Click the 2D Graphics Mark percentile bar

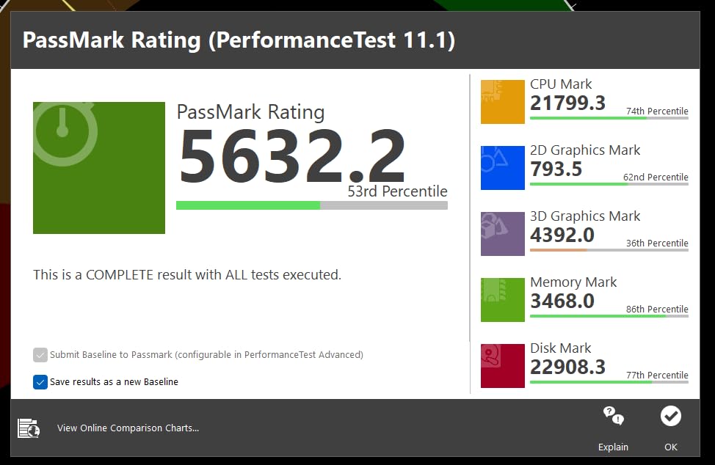pyautogui.click(x=609, y=184)
